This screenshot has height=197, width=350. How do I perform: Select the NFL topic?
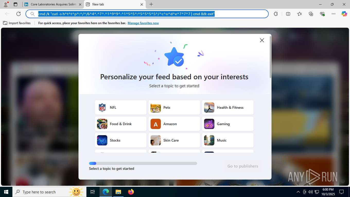point(121,107)
